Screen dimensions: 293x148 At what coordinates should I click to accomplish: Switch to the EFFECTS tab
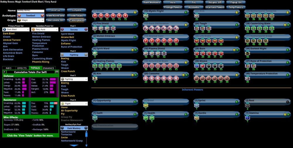(22, 68)
